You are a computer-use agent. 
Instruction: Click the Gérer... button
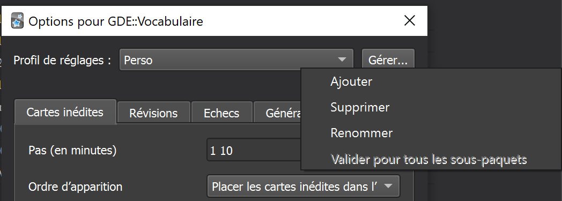tap(388, 60)
